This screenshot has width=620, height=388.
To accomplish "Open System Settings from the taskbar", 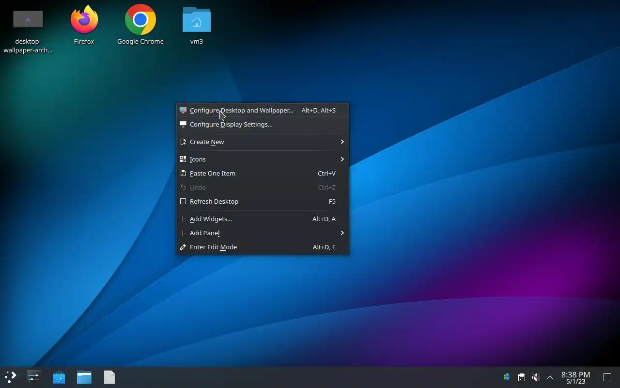I will point(33,377).
